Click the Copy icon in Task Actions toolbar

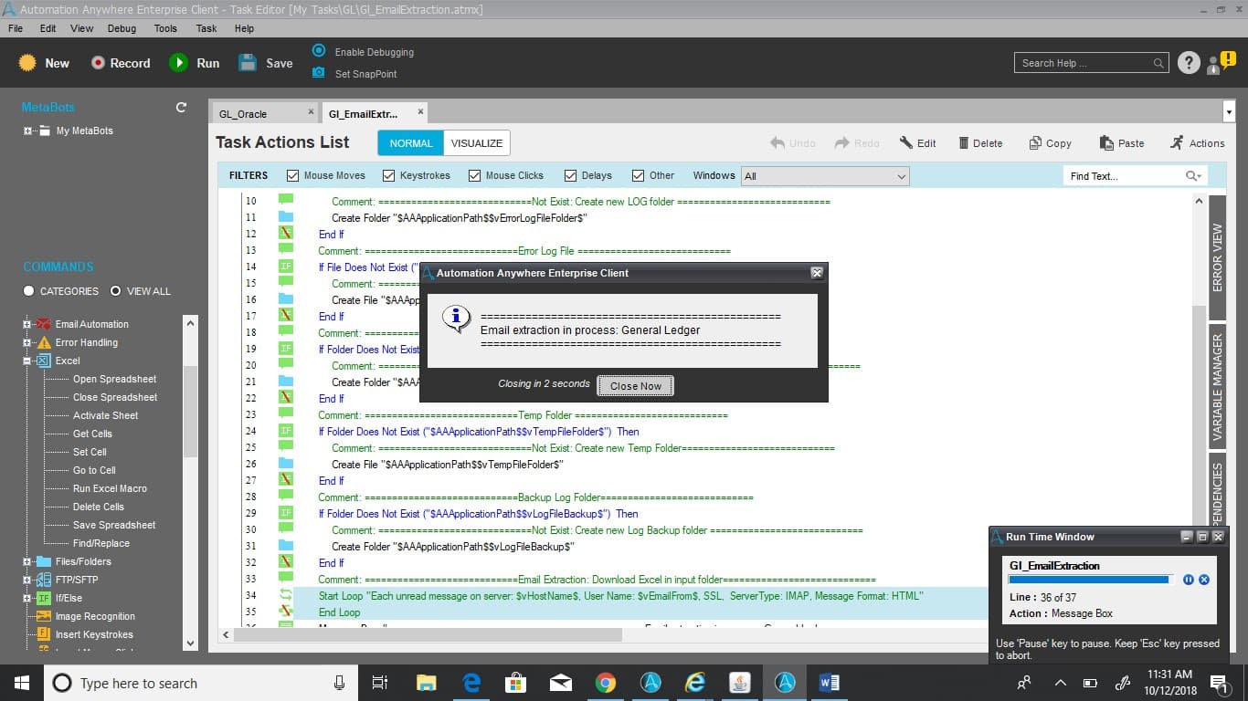(1035, 142)
